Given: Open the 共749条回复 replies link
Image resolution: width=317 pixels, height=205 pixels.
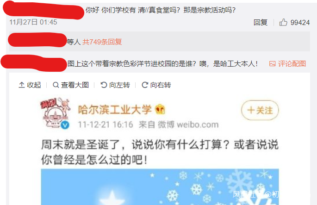Looking at the screenshot, I should click(102, 42).
